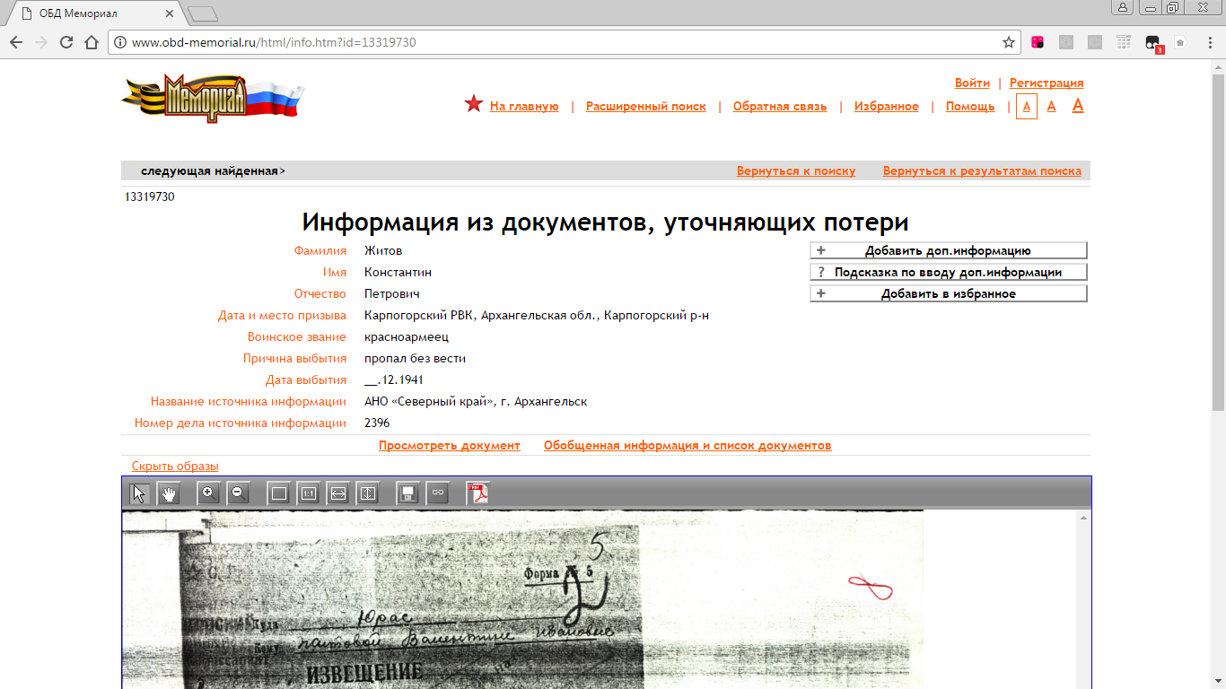Viewport: 1226px width, 689px height.
Task: Switch to the smallest boxed font size A
Action: [1027, 107]
